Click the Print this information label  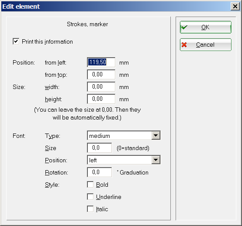coord(47,41)
